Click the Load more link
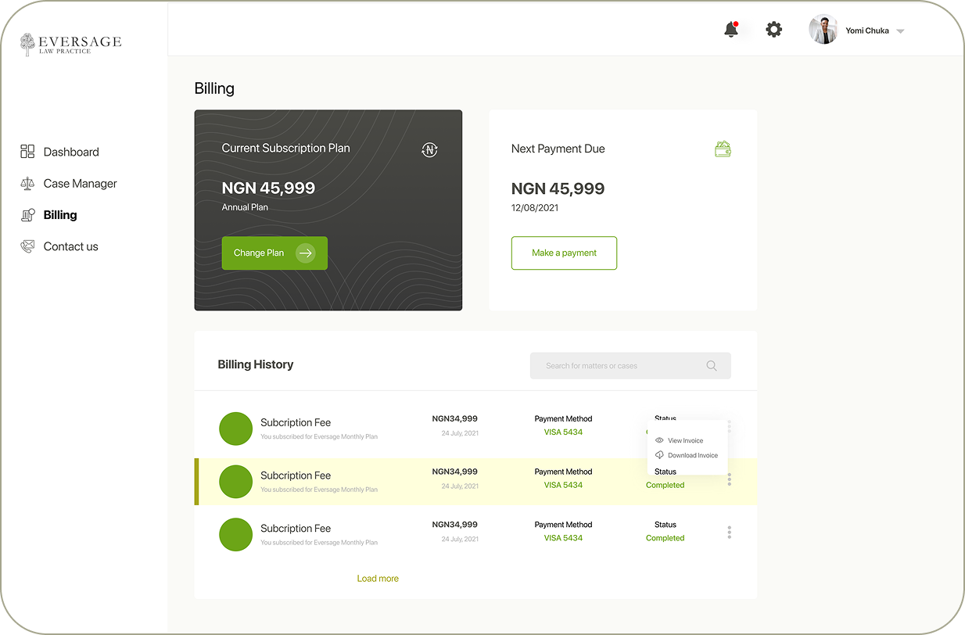 pyautogui.click(x=378, y=578)
